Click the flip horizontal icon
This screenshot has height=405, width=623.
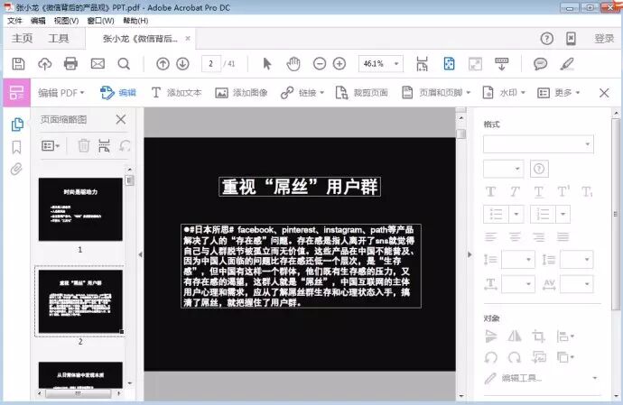click(515, 336)
